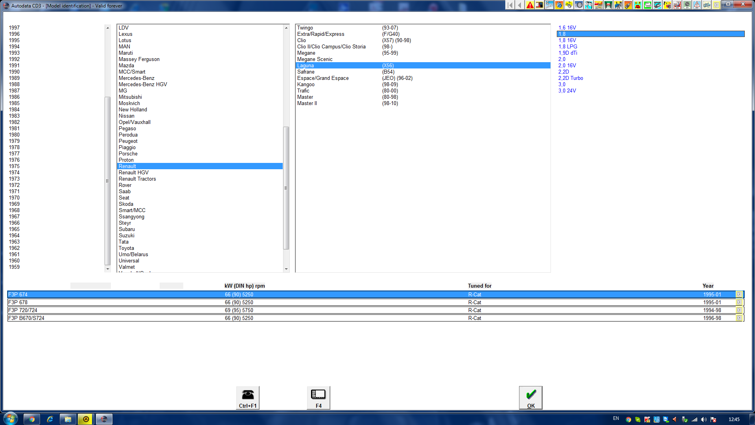
Task: Open the car body outline toolbar icon
Action: 707,5
